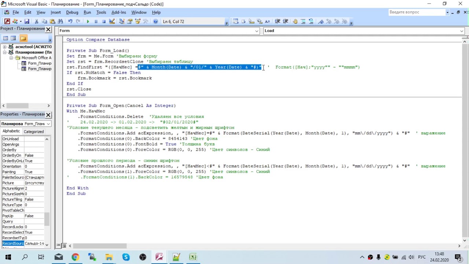The width and height of the screenshot is (469, 264).
Task: Click the Cut icon in toolbar
Action: coord(36,22)
